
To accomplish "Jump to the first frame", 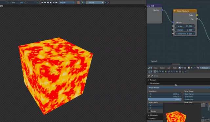I will pos(42,3).
